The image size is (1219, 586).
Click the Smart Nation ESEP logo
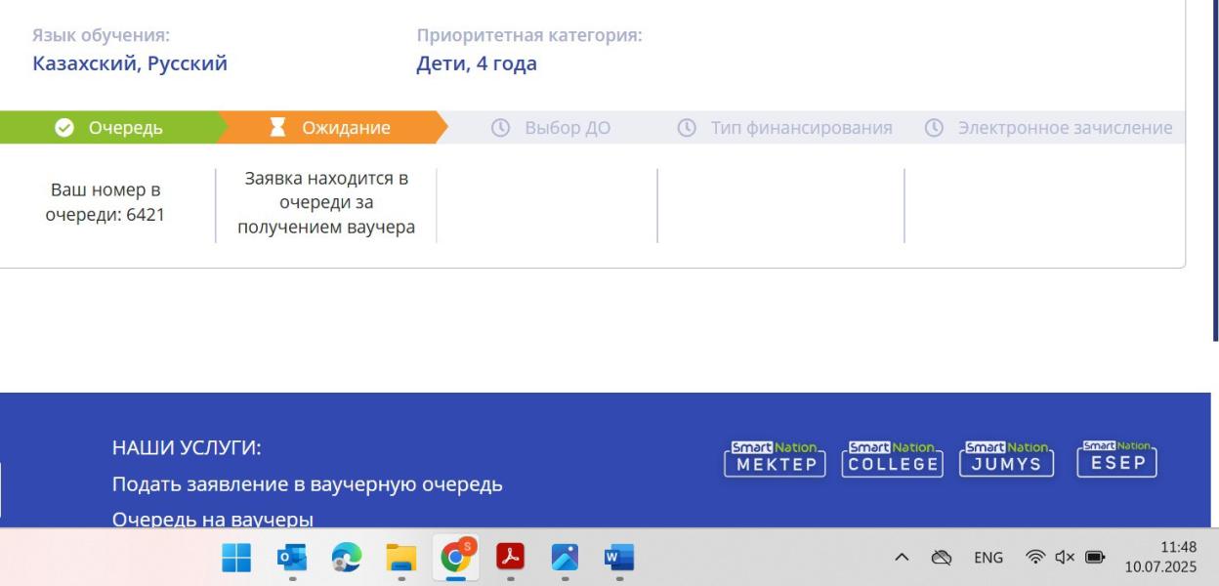pyautogui.click(x=1116, y=458)
